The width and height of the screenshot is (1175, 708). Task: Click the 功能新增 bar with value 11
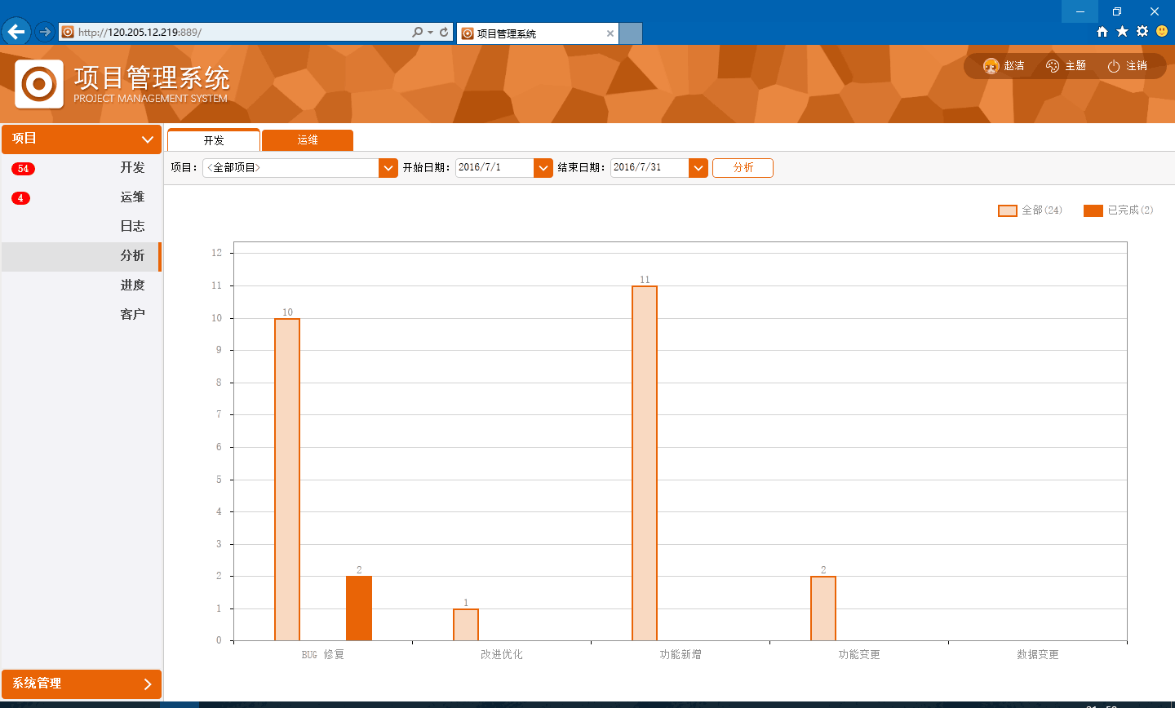point(645,463)
